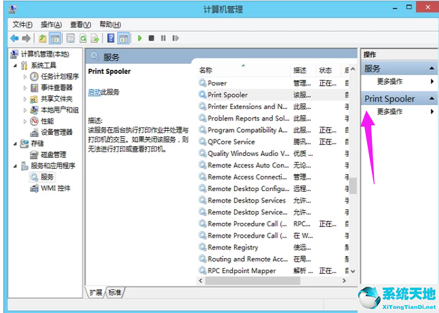Open the Properties toolbar icon
439x313 pixels.
(x=71, y=39)
